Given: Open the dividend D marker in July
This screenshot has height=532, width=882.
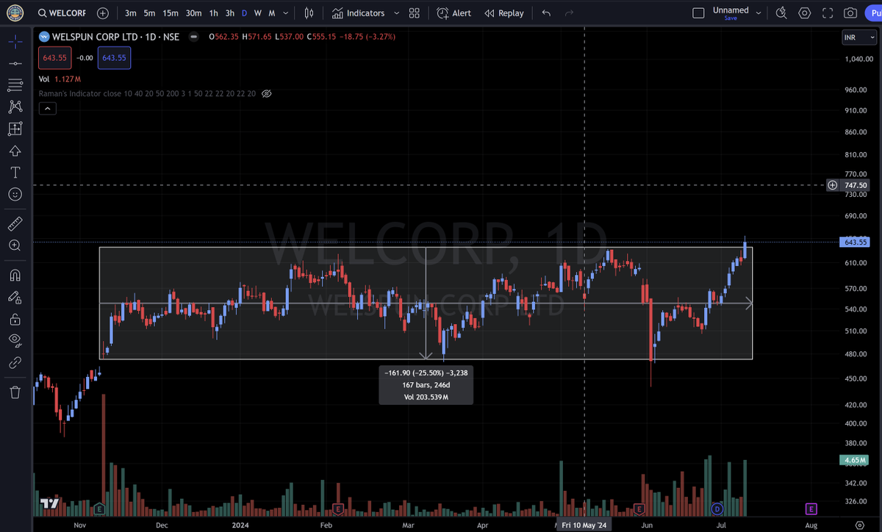Looking at the screenshot, I should click(x=717, y=508).
